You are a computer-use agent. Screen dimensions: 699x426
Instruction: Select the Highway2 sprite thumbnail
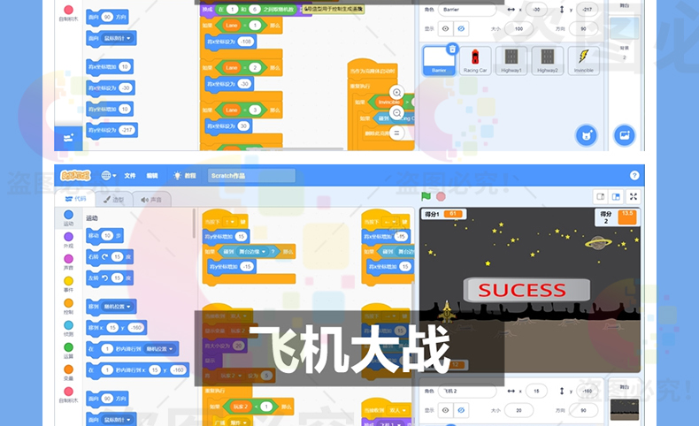[548, 60]
